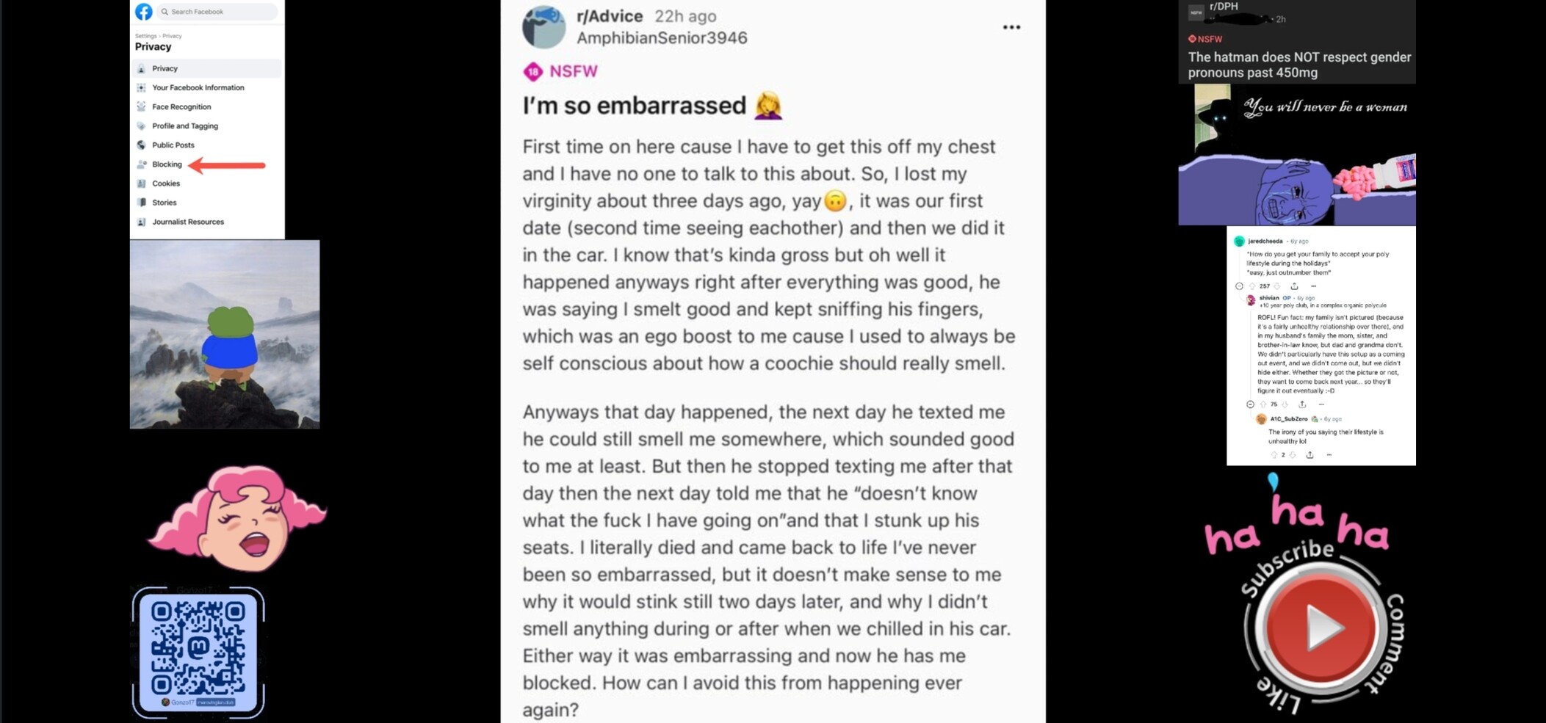The height and width of the screenshot is (723, 1546).
Task: Downvote shivian's comment with 75 votes
Action: tap(1285, 404)
